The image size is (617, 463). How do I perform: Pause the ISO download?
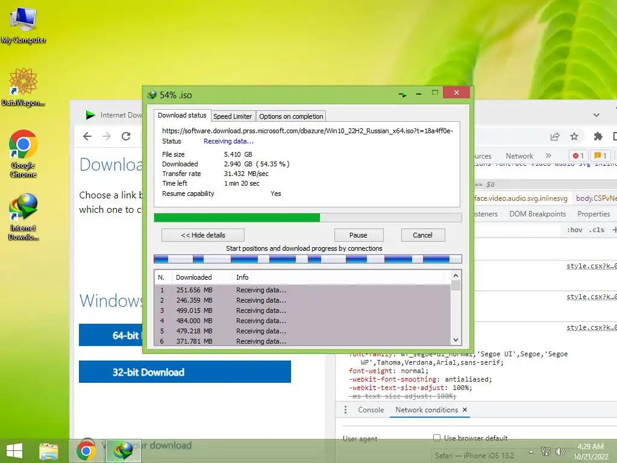coord(359,235)
